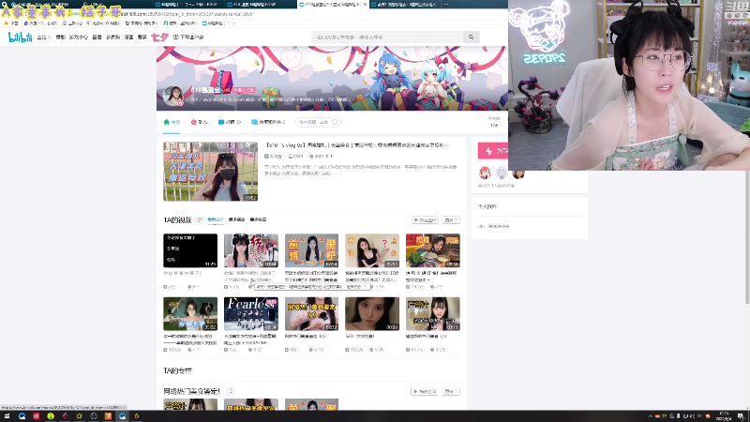Click the red-haired avatar under the follow button
The width and height of the screenshot is (750, 422).
tap(485, 173)
